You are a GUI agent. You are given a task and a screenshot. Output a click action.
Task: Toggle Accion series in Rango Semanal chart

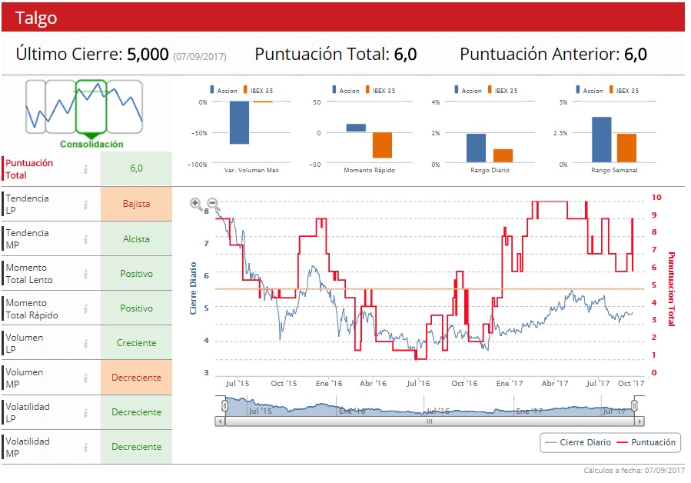click(590, 90)
